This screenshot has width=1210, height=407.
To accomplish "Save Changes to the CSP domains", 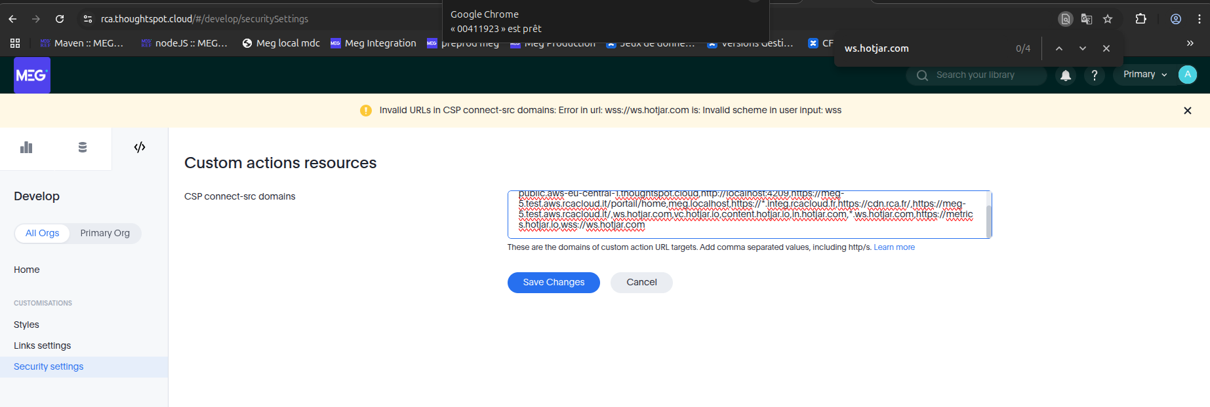I will pos(554,283).
